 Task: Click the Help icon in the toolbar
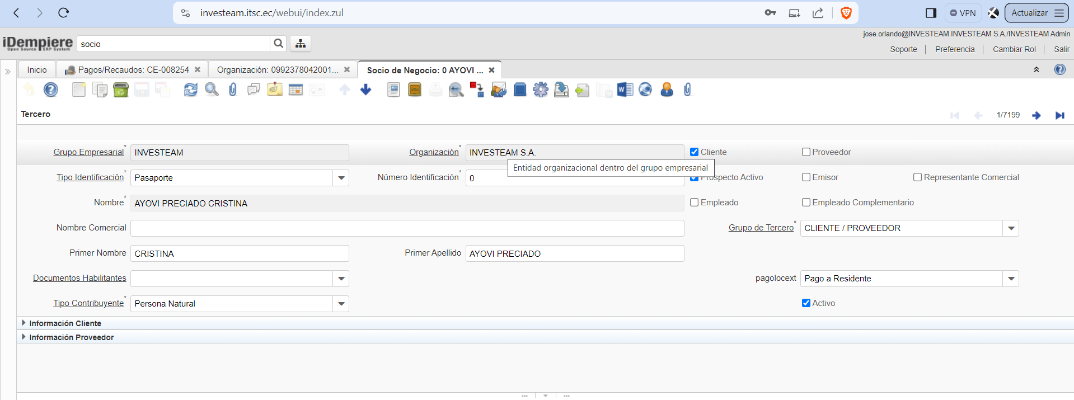click(51, 90)
